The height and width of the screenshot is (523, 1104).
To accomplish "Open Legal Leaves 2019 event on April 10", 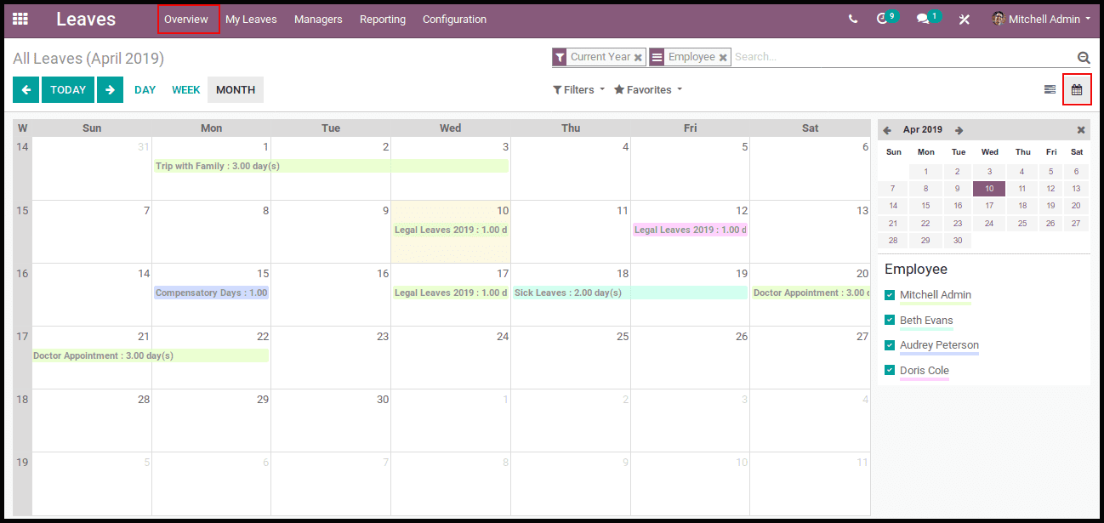I will (x=451, y=230).
